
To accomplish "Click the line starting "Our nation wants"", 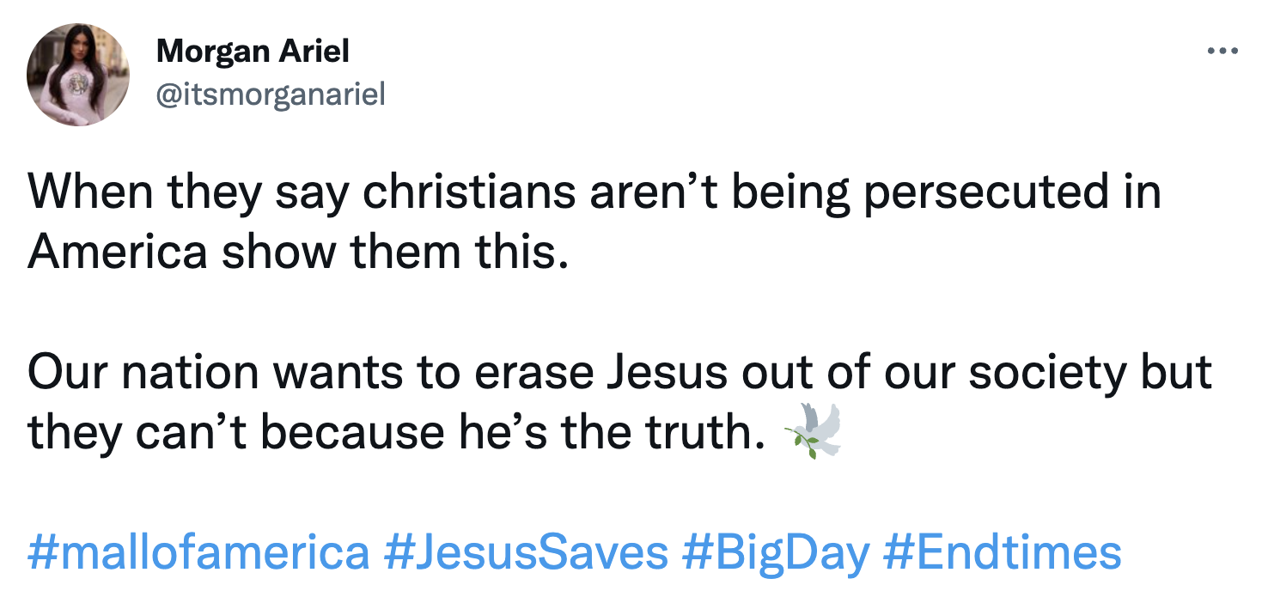I will [619, 373].
